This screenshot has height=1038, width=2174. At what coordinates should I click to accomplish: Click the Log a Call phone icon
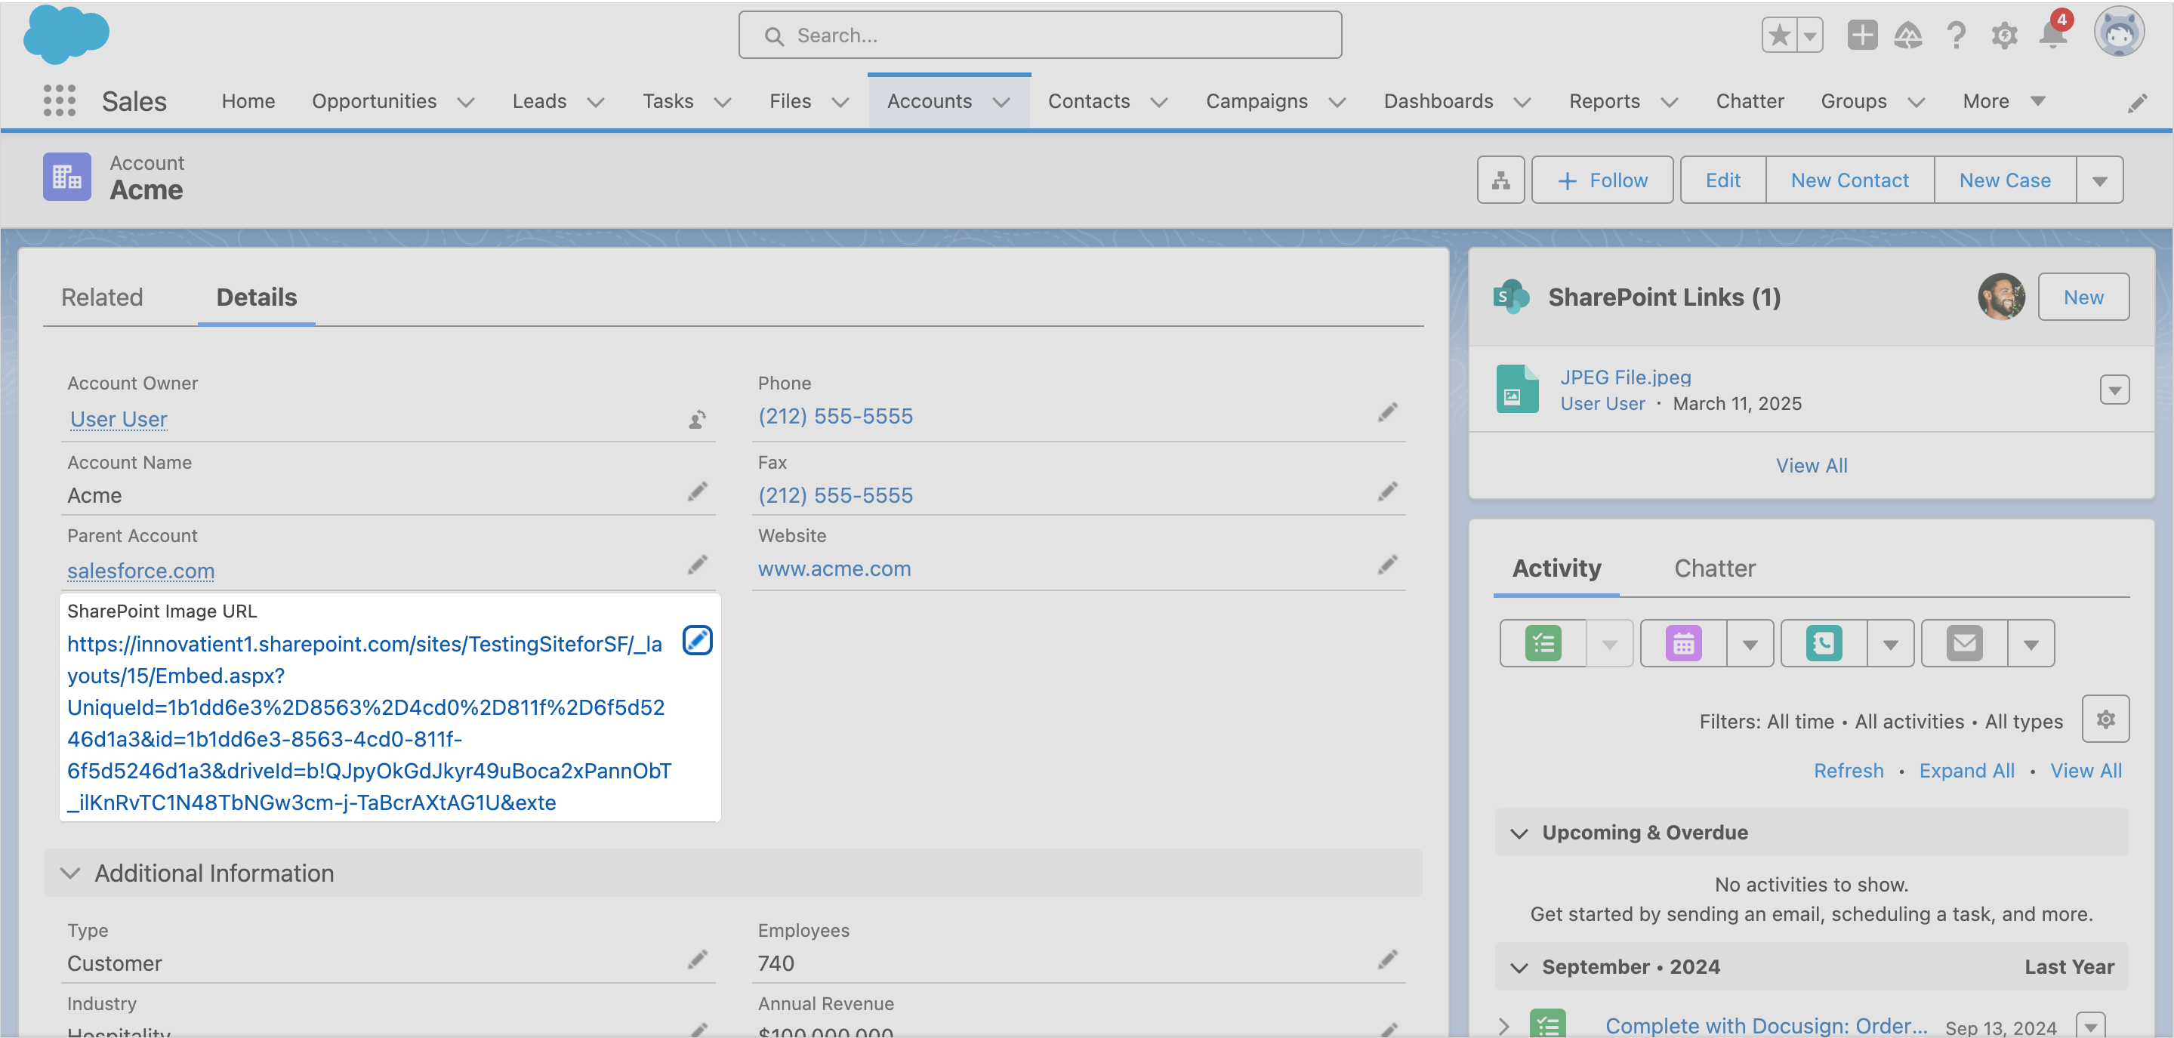pos(1823,644)
